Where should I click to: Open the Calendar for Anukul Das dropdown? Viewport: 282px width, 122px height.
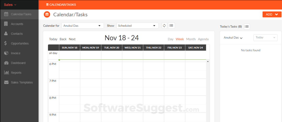(82, 26)
